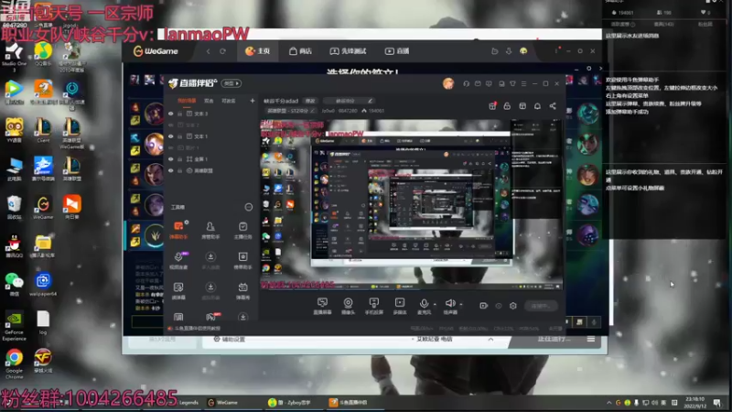The width and height of the screenshot is (732, 412).
Task: Click the stream preview thumbnail
Action: (411, 204)
